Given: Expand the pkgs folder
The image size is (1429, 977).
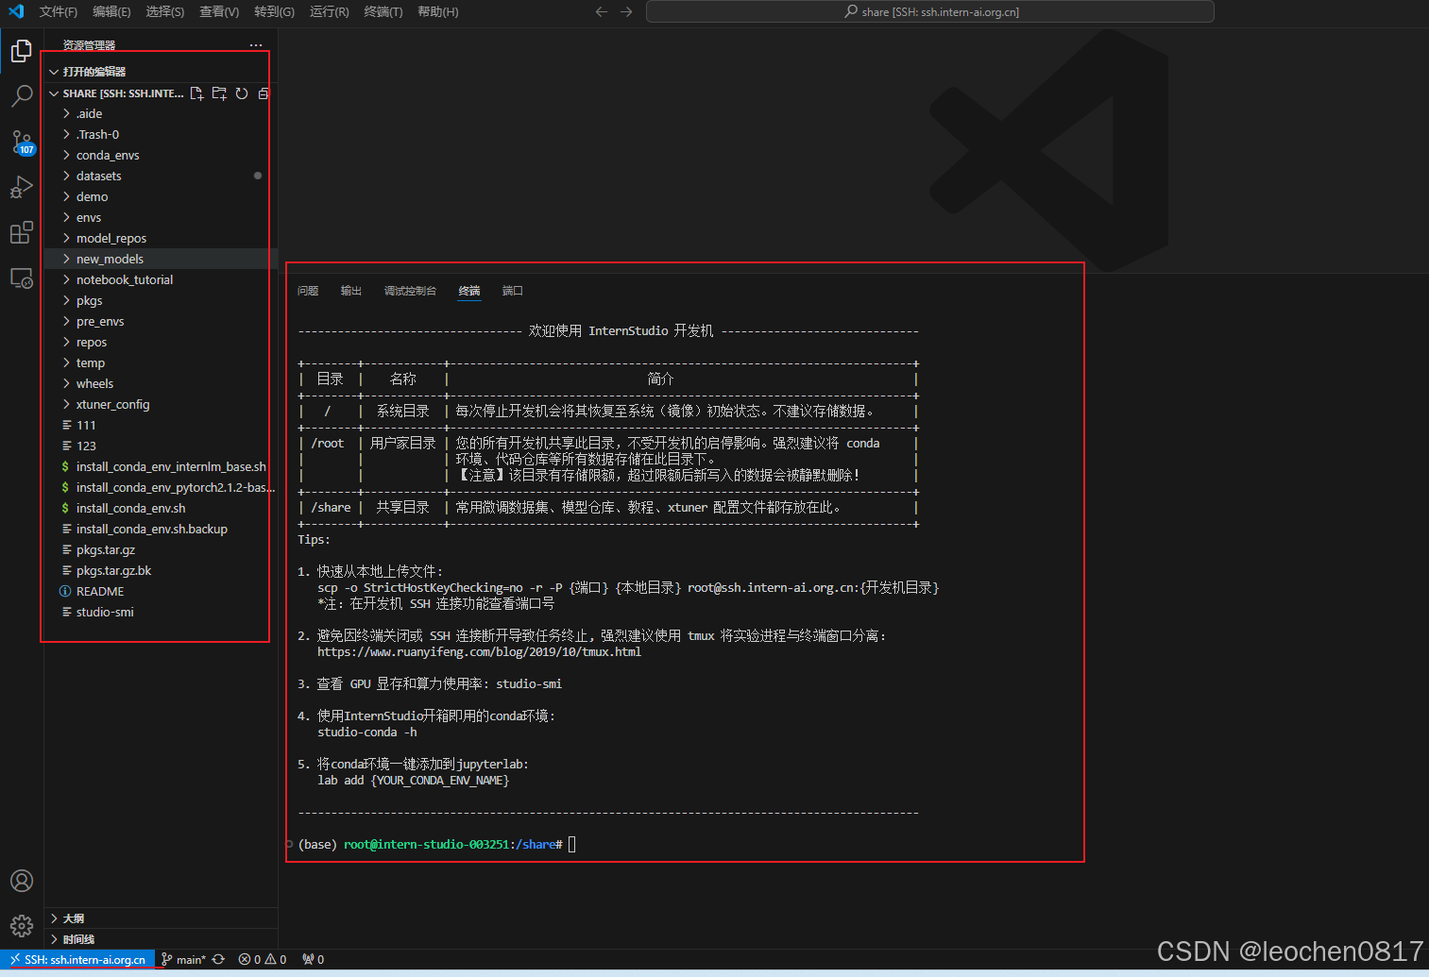Looking at the screenshot, I should 161,300.
